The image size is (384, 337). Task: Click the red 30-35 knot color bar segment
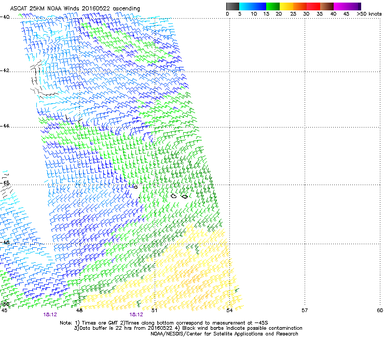[313, 6]
